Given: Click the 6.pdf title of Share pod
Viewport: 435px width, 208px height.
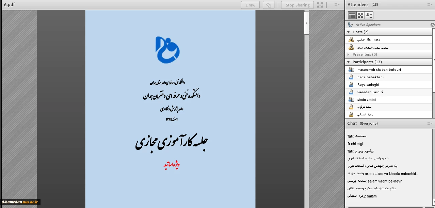Looking at the screenshot, I should [9, 5].
